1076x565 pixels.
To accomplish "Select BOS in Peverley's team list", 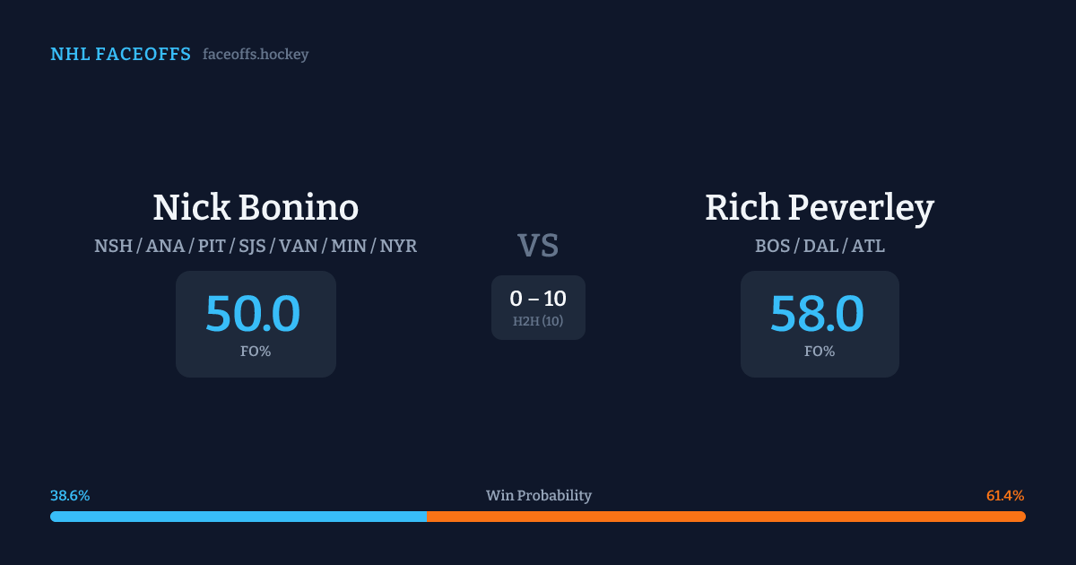I will pos(772,246).
